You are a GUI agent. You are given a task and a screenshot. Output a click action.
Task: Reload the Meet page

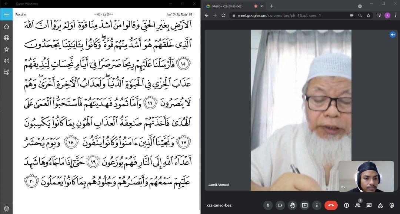[223, 15]
